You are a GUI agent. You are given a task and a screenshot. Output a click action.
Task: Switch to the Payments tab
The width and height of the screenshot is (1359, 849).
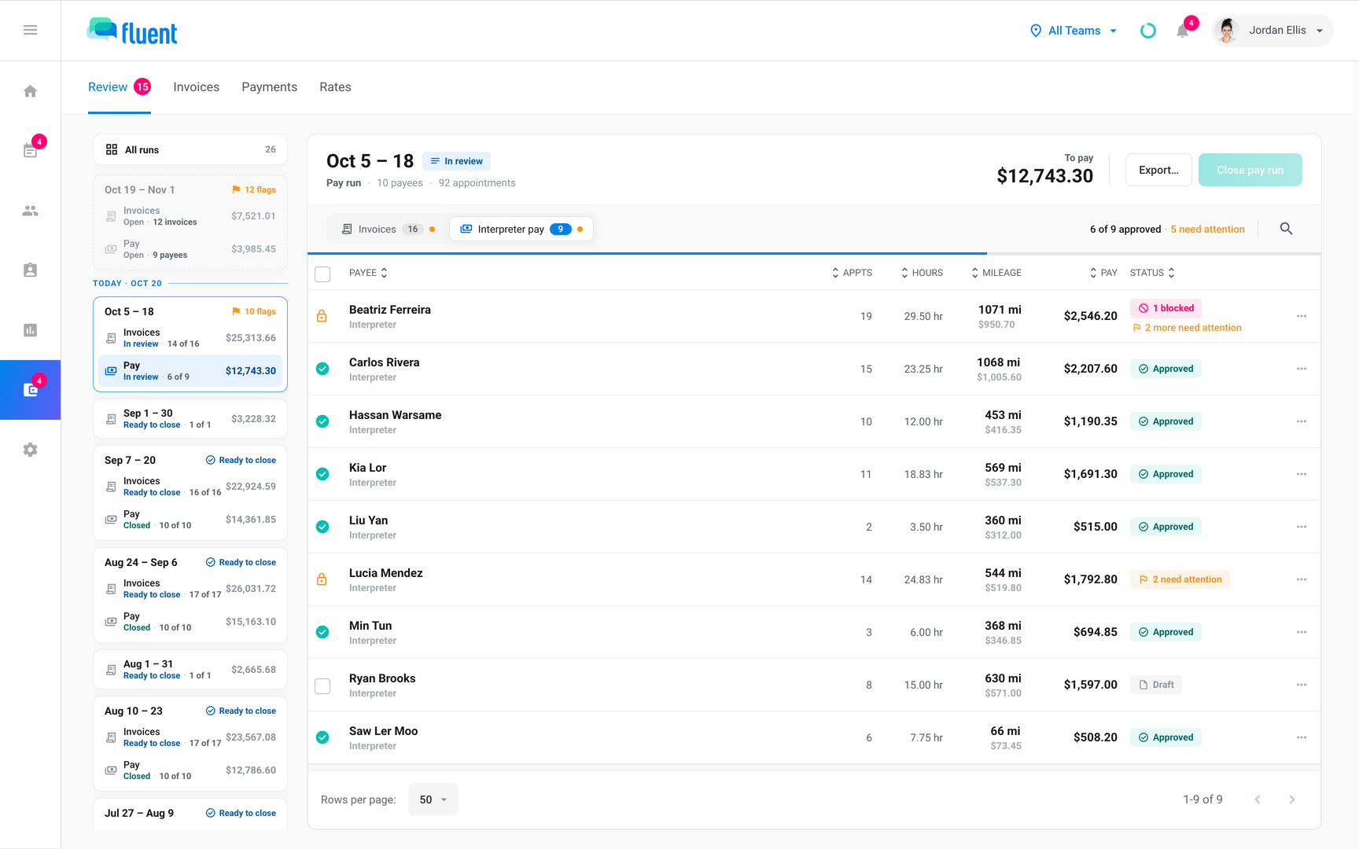click(269, 87)
